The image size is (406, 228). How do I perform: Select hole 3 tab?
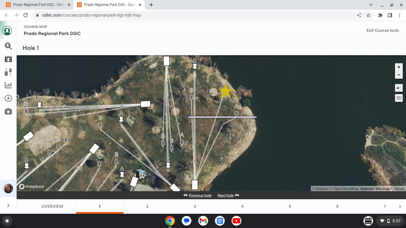[195, 206]
